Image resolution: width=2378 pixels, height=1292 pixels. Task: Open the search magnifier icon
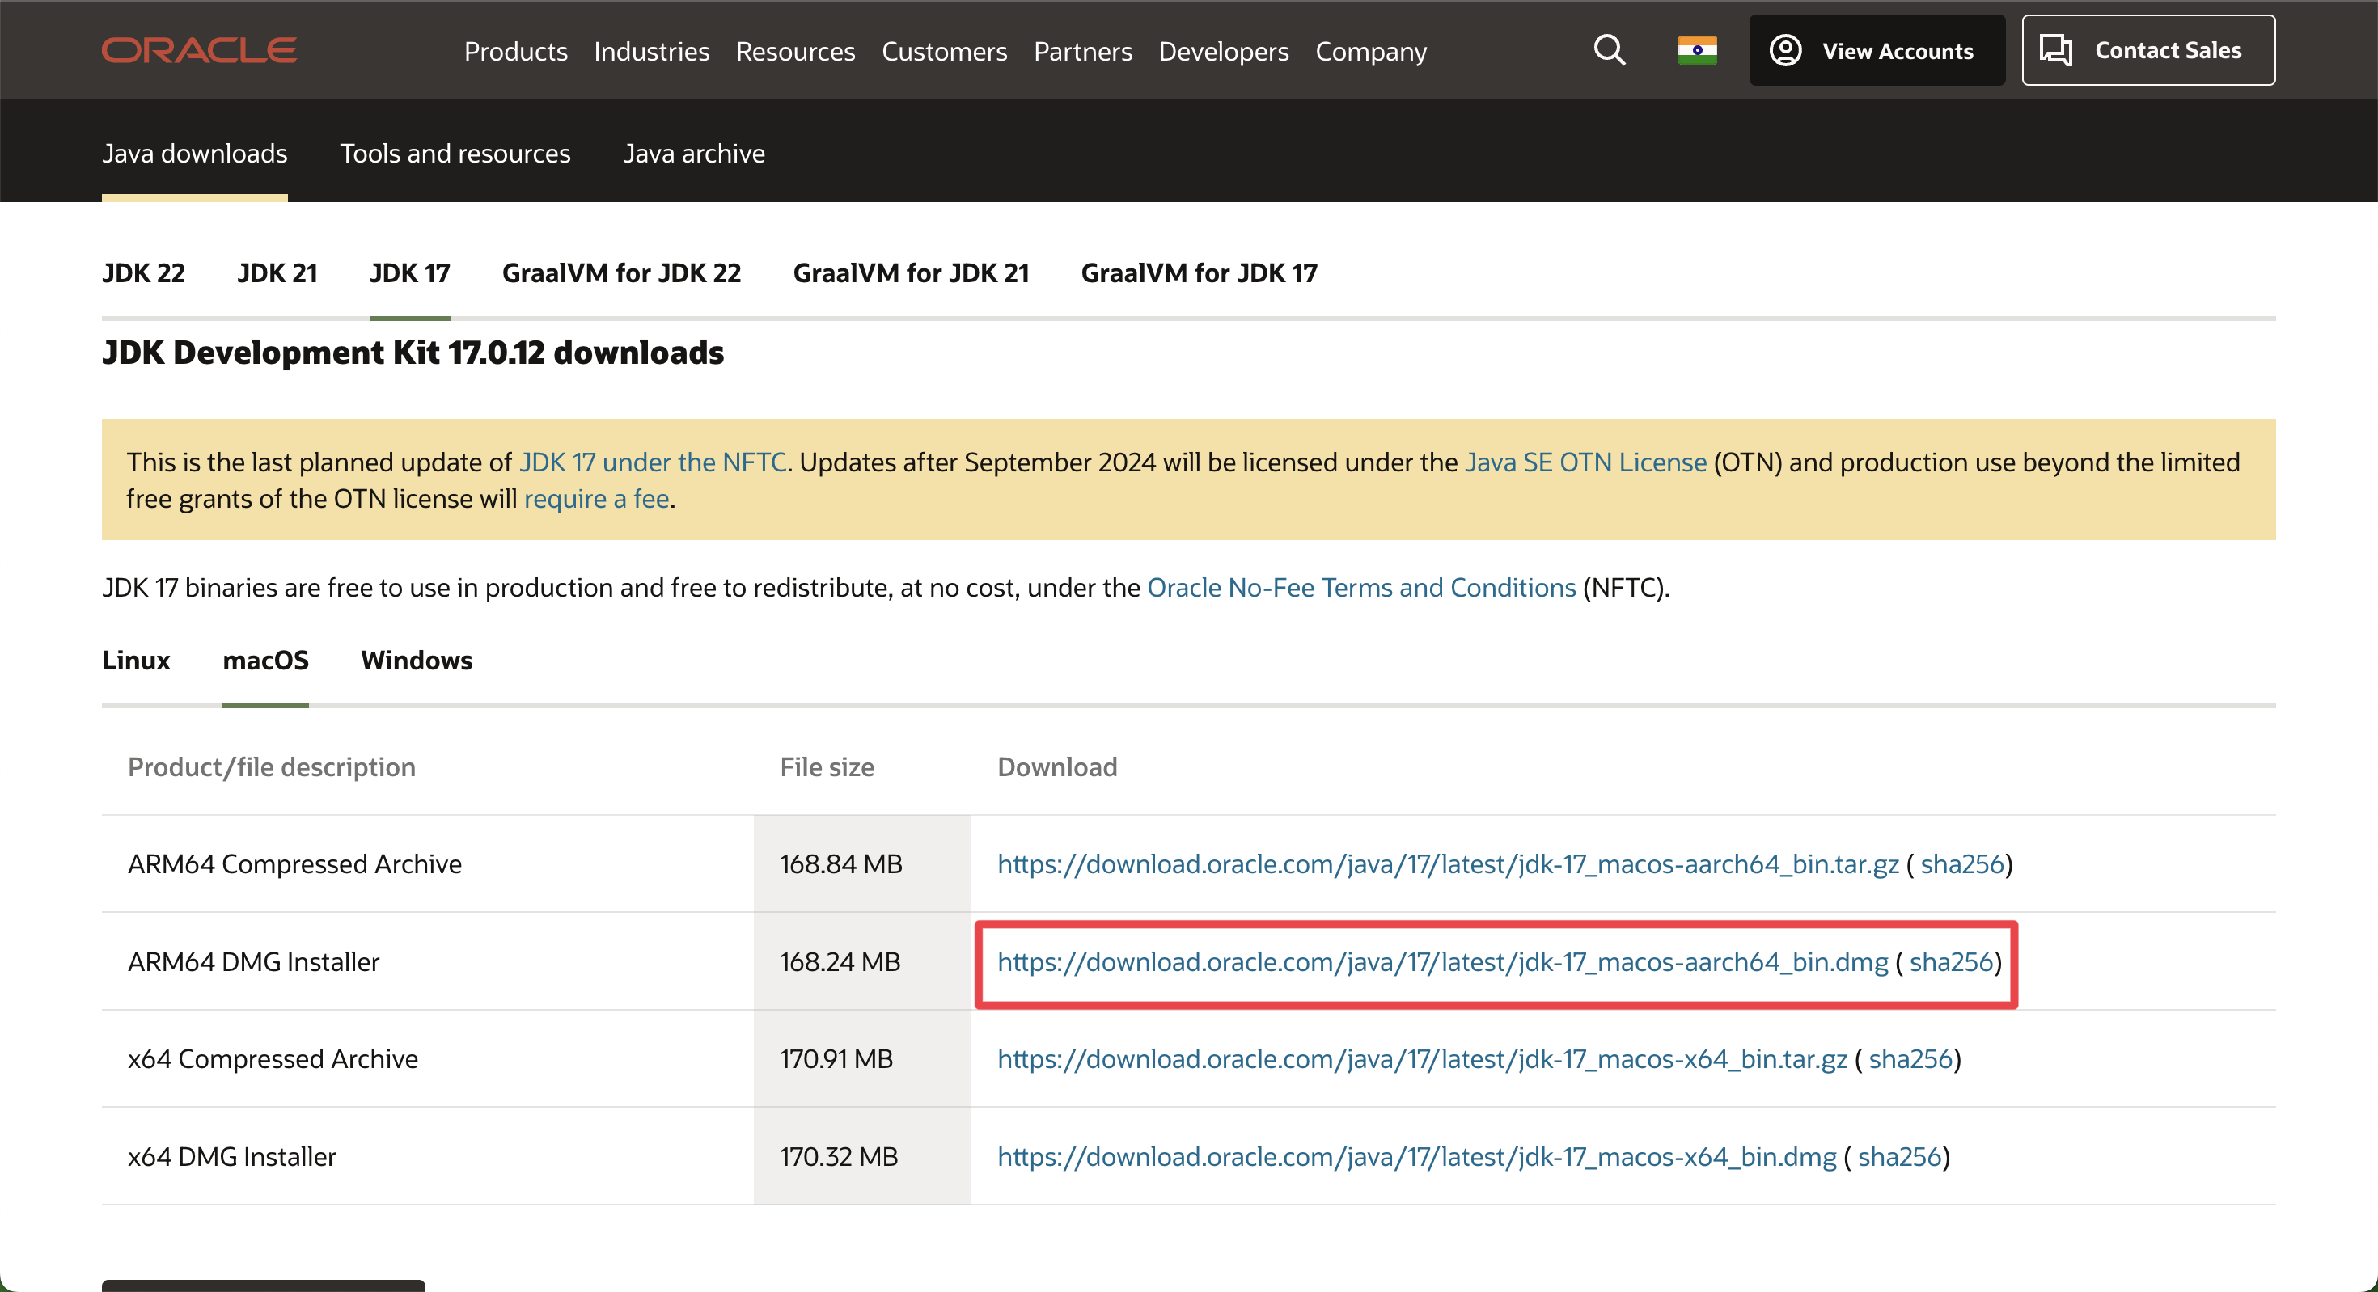point(1609,50)
